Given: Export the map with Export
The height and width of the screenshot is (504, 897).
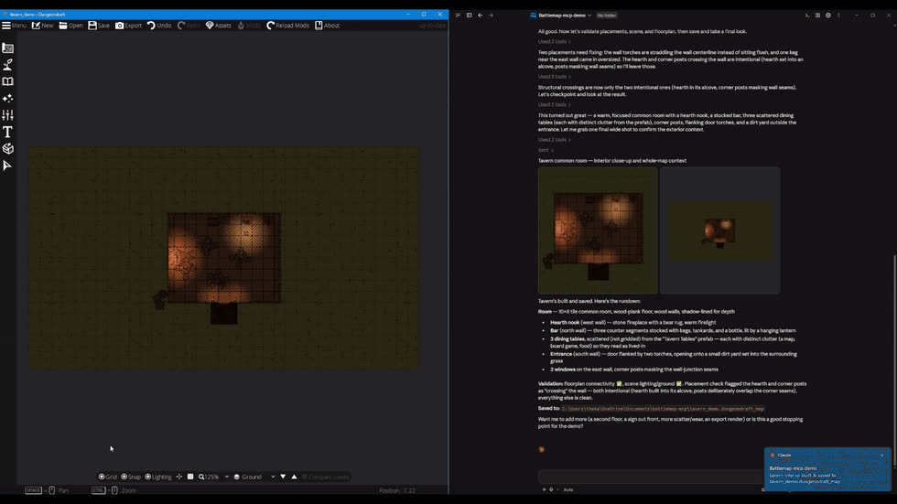Looking at the screenshot, I should [x=129, y=25].
